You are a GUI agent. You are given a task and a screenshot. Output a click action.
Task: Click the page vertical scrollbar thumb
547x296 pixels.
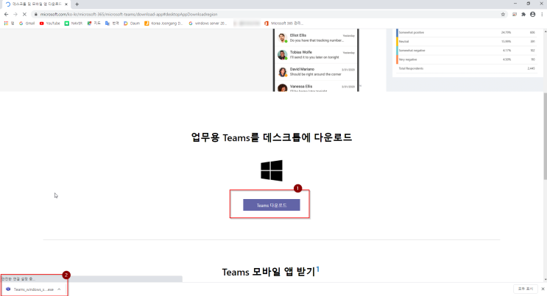tap(545, 136)
